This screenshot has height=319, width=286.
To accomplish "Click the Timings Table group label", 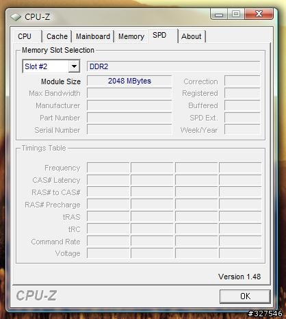I will (x=44, y=148).
